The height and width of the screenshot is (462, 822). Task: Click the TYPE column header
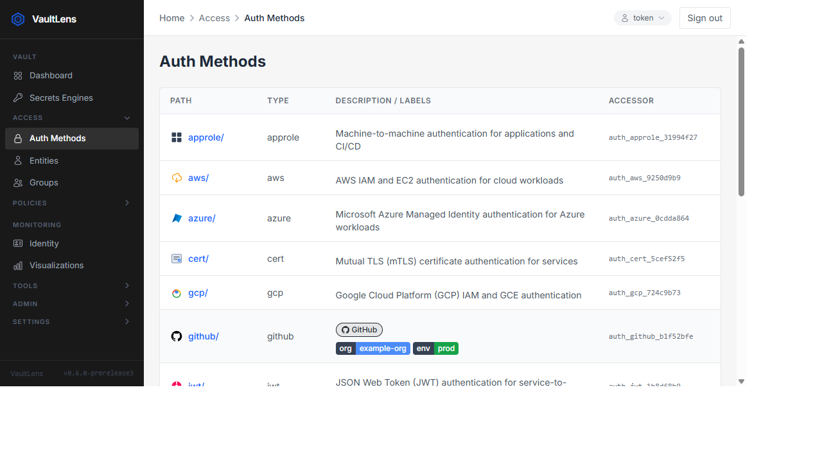[x=278, y=101]
